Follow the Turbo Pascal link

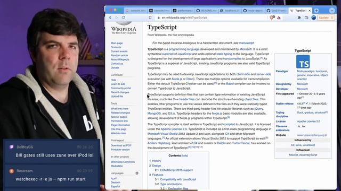(241, 143)
